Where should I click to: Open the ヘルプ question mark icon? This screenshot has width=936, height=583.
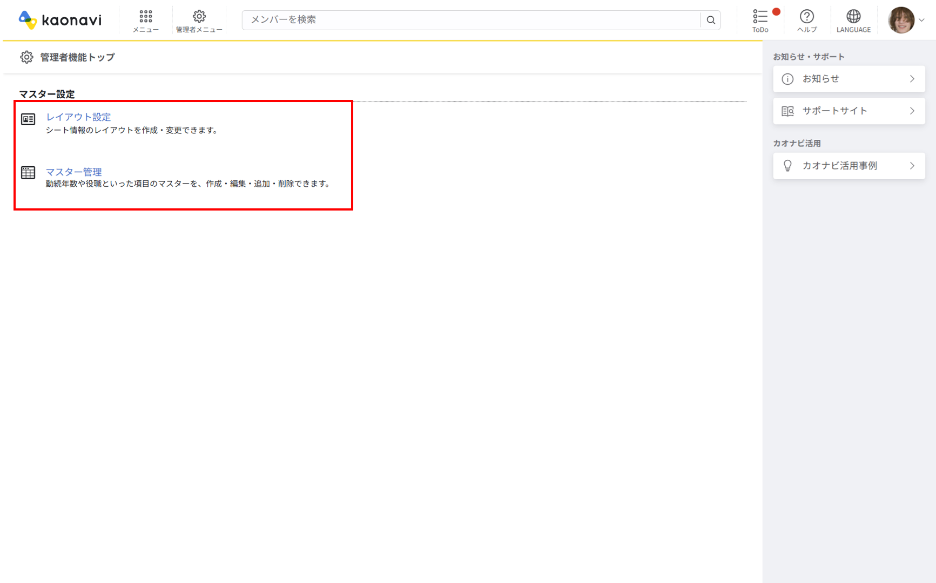tap(806, 16)
